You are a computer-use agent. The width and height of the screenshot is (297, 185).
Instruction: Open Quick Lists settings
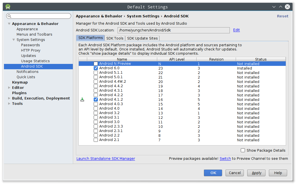26,77
